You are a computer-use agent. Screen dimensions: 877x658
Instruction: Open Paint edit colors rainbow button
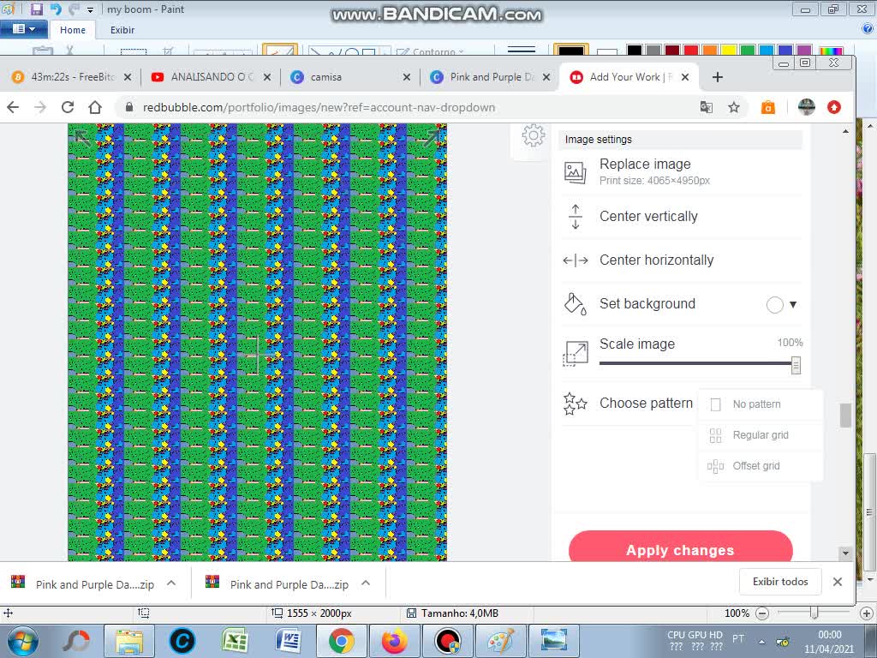coord(831,51)
